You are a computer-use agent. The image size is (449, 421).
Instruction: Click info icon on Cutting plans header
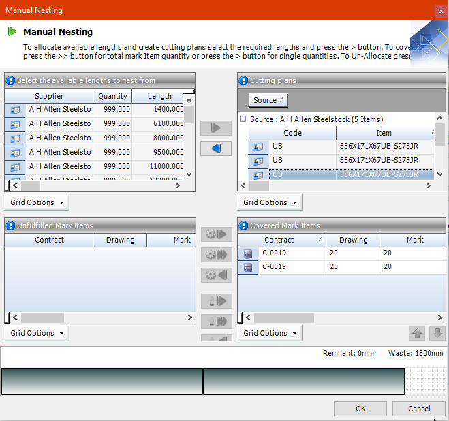[x=243, y=80]
